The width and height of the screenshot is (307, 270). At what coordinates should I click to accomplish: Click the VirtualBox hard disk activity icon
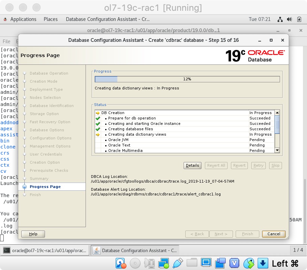click(x=121, y=263)
